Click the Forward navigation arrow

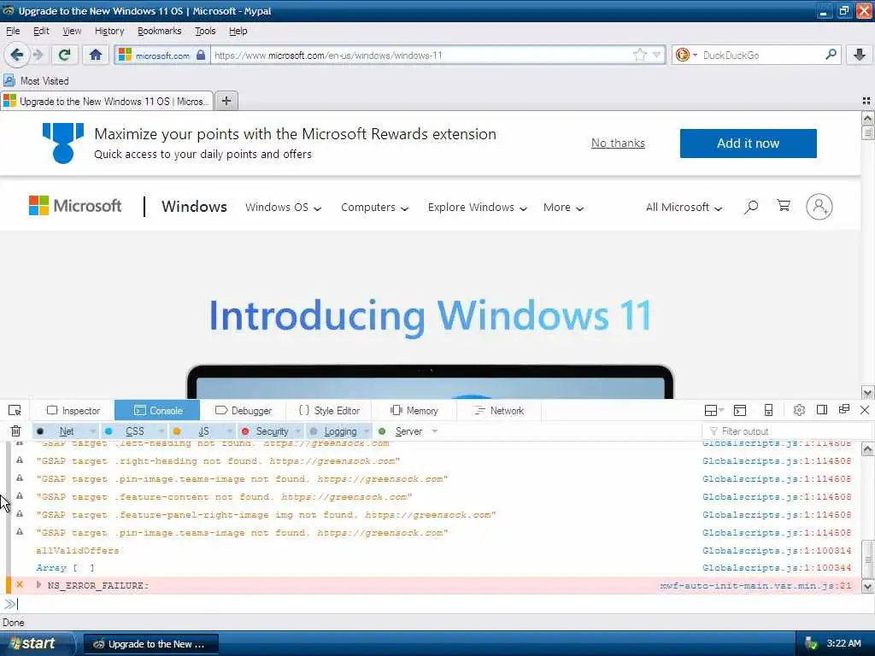point(38,55)
